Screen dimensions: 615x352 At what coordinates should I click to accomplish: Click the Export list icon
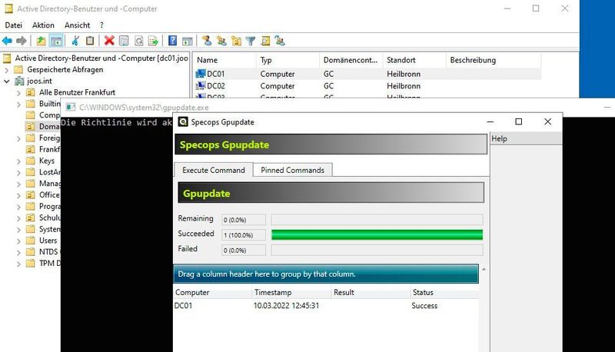coord(153,41)
